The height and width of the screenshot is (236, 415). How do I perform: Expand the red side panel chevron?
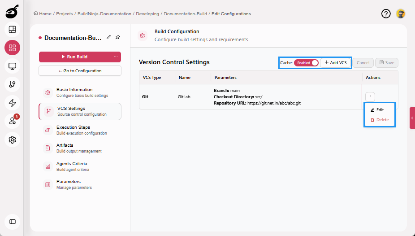point(412,118)
